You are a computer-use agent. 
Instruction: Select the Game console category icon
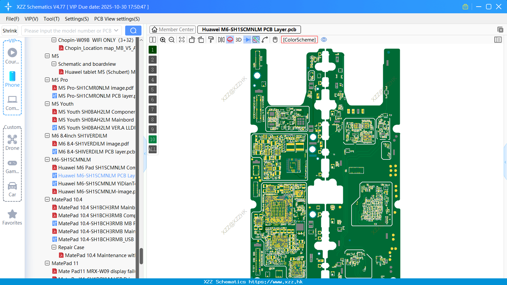12,166
